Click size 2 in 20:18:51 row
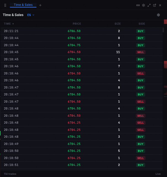The width and height of the screenshot is (167, 177). click(119, 165)
